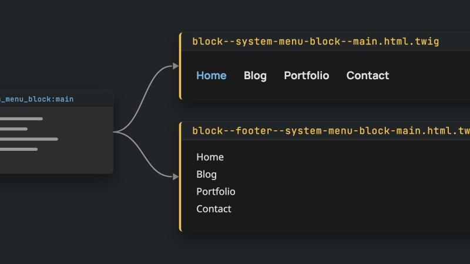The width and height of the screenshot is (470, 264).
Task: Click the _menu_block:main label
Action: 36,99
